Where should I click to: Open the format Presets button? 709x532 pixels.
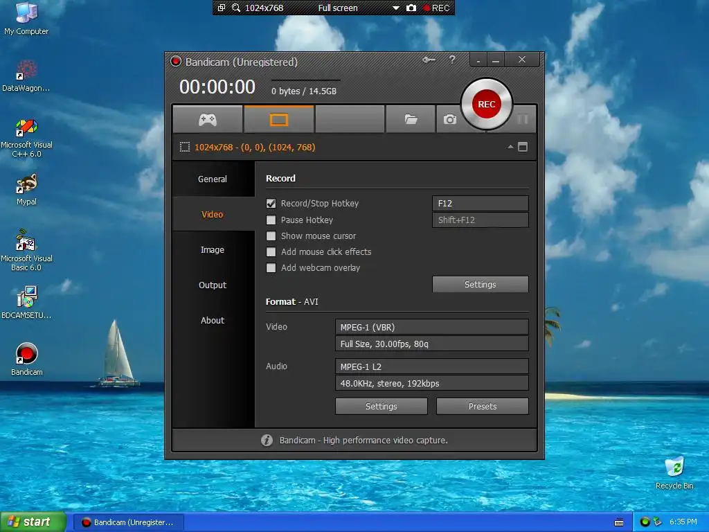pos(483,406)
